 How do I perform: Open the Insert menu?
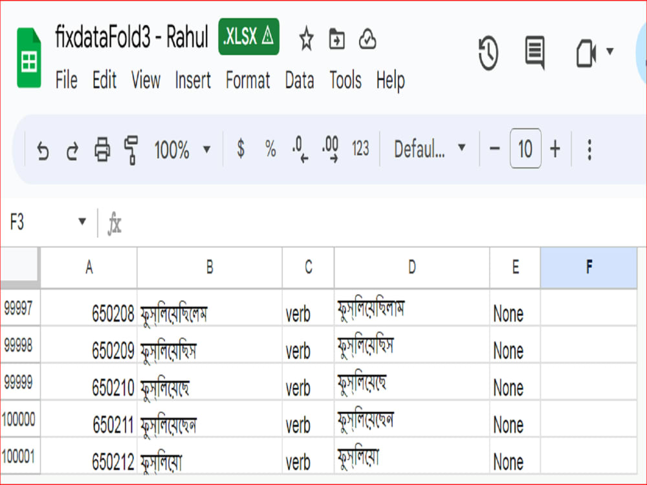[193, 80]
